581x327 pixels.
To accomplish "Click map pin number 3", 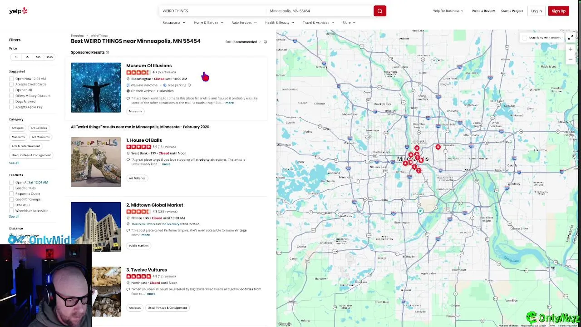I will pos(417,148).
